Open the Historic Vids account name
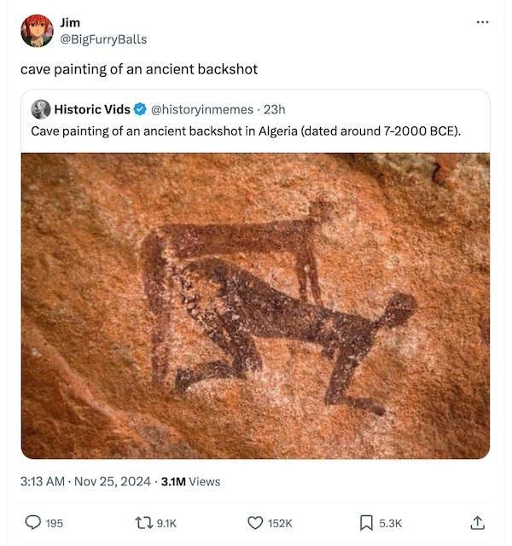The height and width of the screenshot is (546, 512). 92,109
